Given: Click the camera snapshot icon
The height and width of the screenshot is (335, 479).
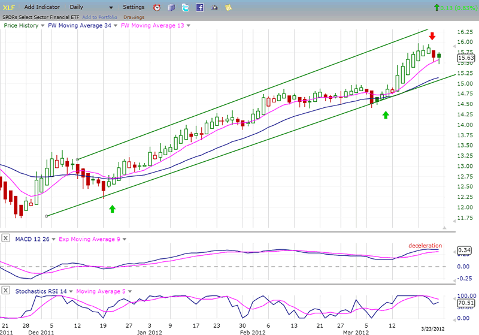Looking at the screenshot, I should point(214,8).
